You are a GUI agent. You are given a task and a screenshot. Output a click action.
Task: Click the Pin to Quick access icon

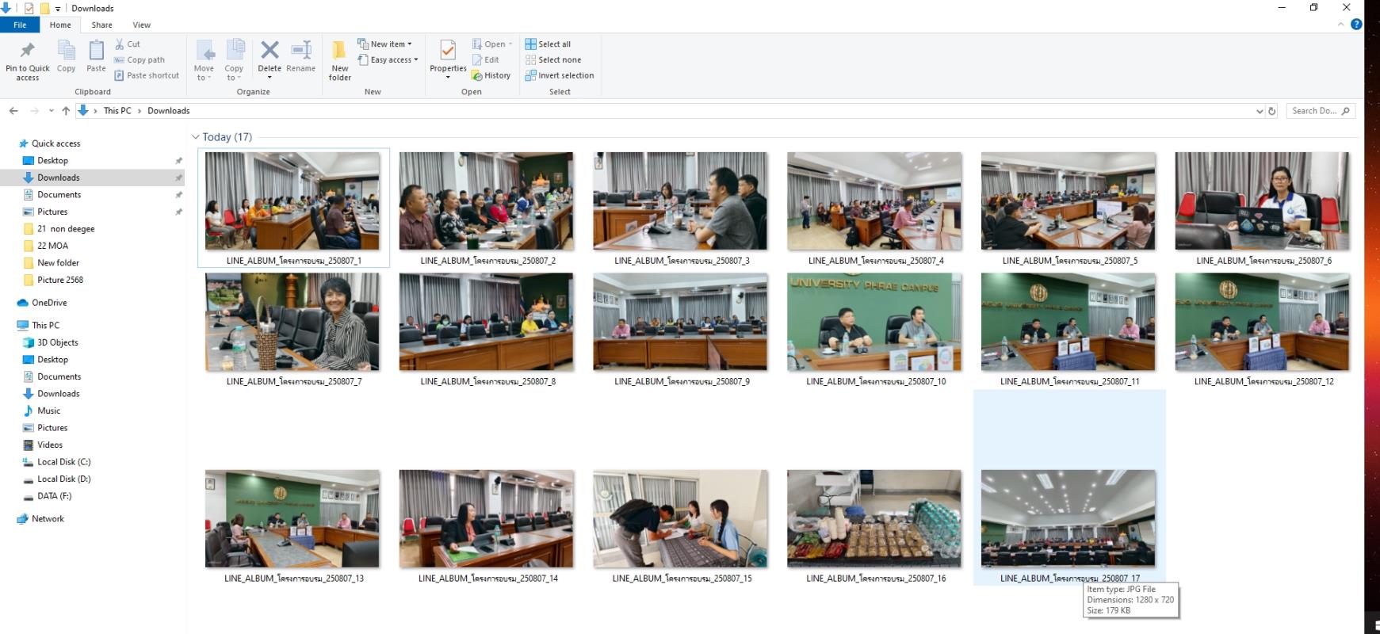click(27, 52)
